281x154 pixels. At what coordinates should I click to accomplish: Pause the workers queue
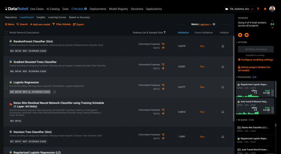[x=240, y=35]
